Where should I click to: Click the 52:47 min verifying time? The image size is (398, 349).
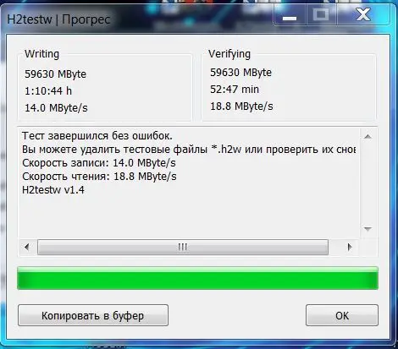[235, 90]
